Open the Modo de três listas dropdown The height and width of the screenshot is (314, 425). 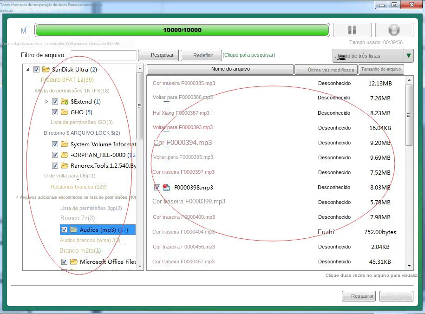coord(408,55)
